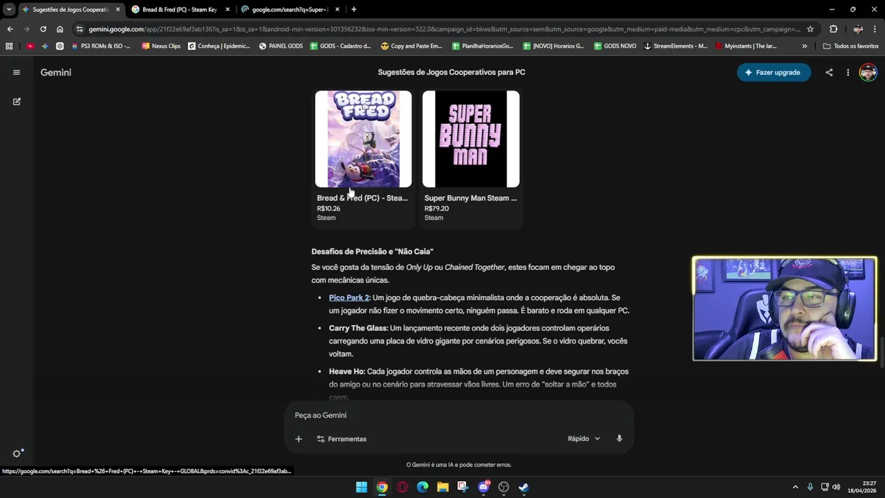Screen dimensions: 885x498
Task: Open Gemini settings gear in sidebar
Action: tap(17, 454)
